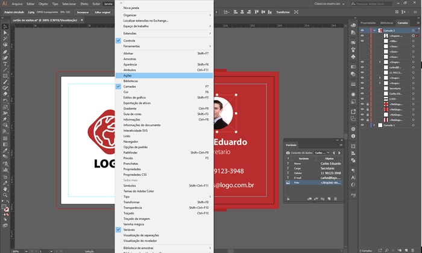The image size is (422, 253).
Task: Hide Camada 1 layer visibility eye
Action: (362, 125)
